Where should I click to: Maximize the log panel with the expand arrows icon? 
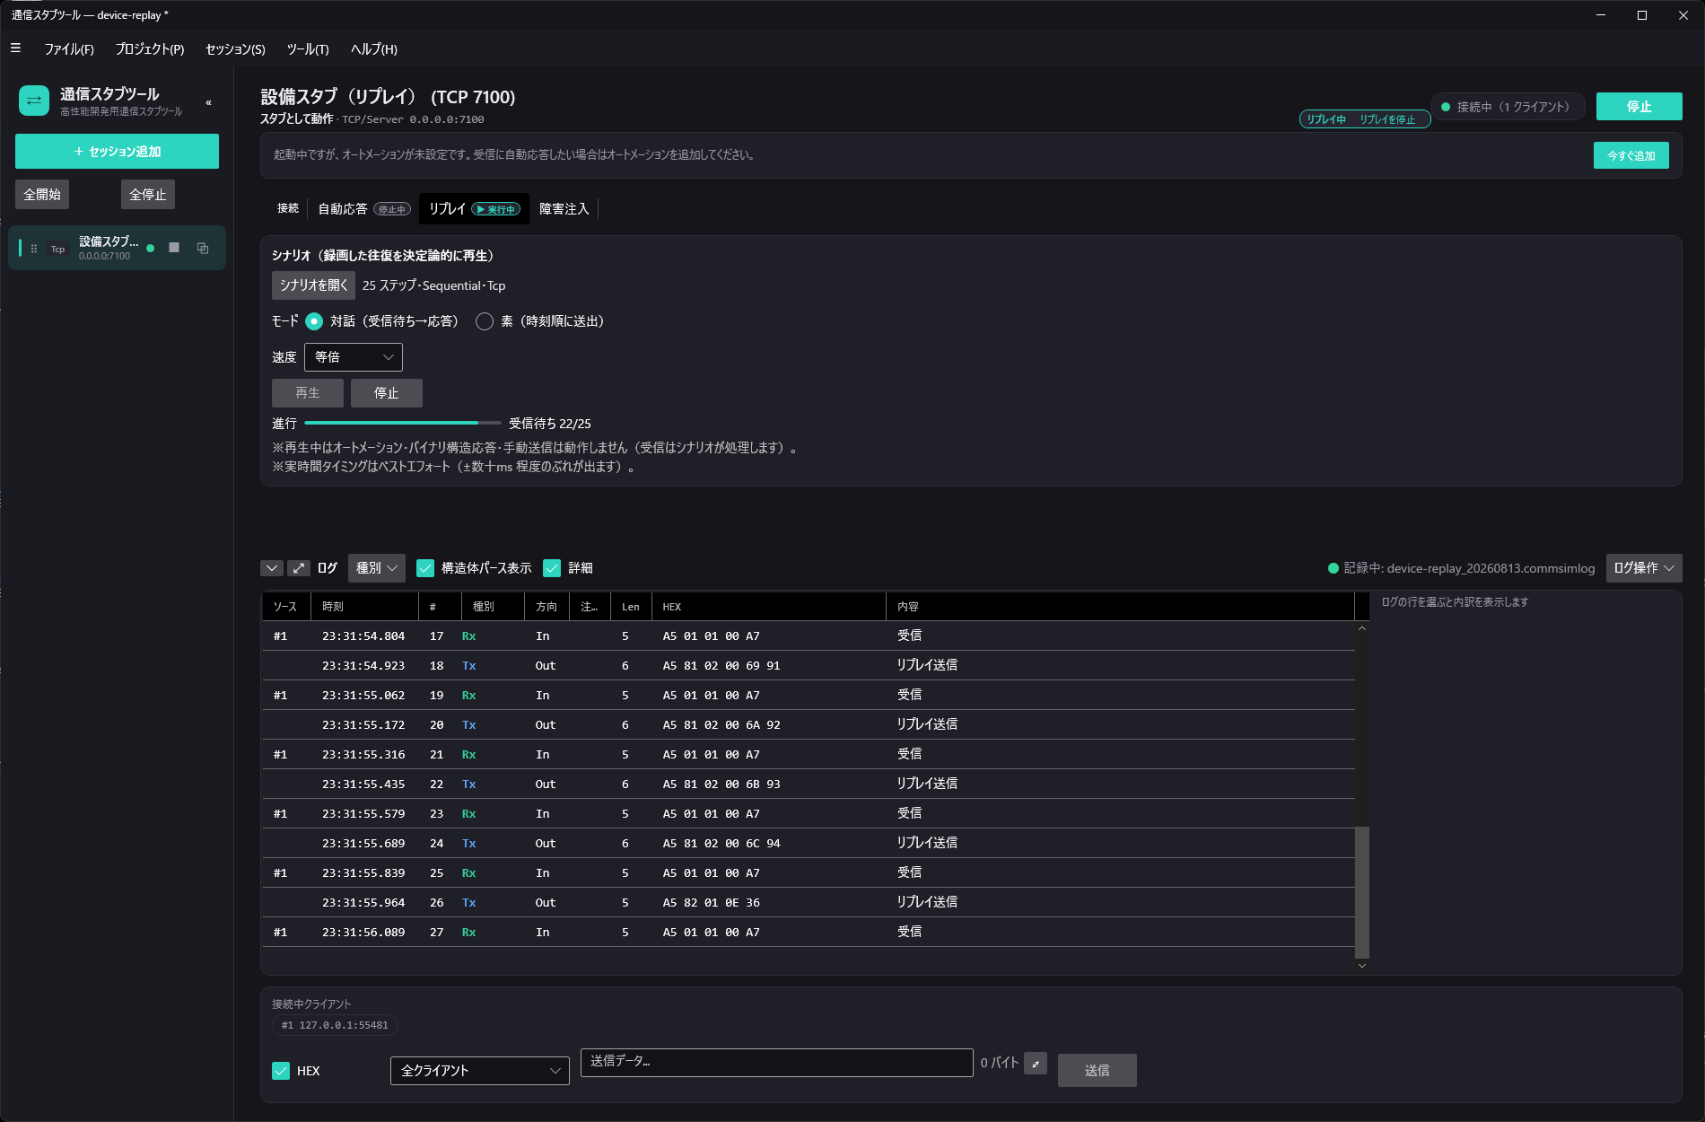(299, 568)
